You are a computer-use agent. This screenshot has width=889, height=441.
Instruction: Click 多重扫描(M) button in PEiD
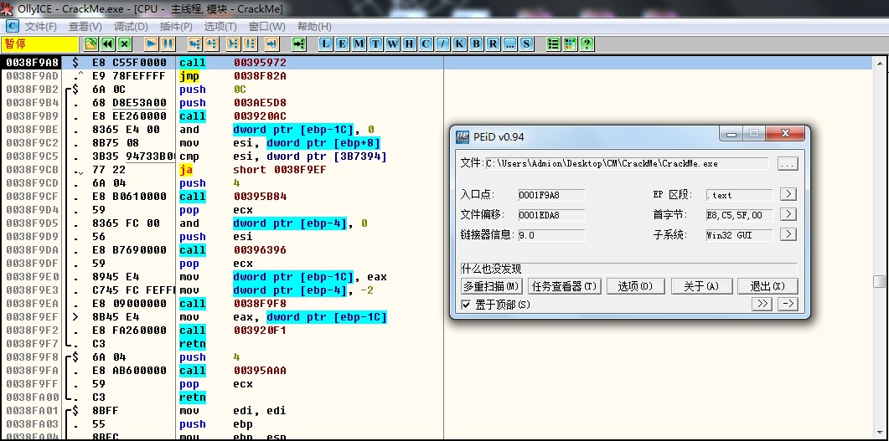(x=492, y=286)
